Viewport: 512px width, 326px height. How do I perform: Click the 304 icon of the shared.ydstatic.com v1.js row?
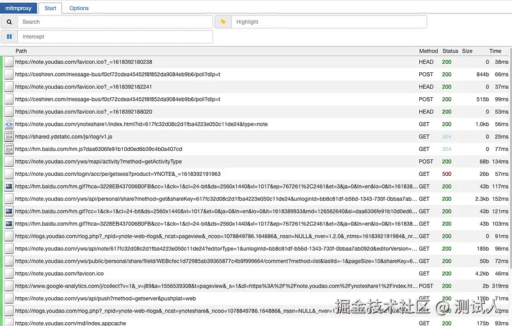click(9, 137)
